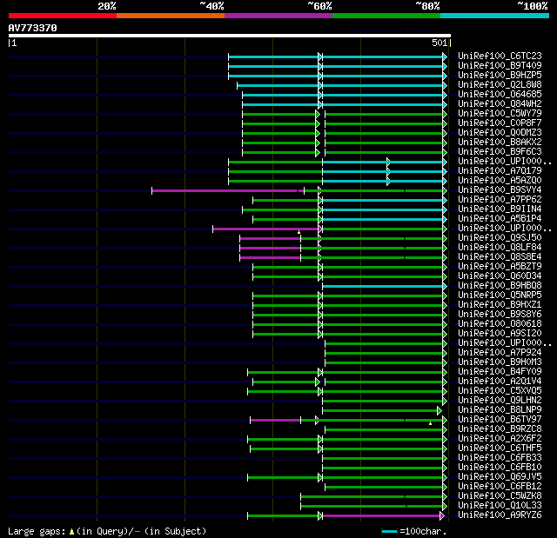557x538 pixels.
Task: Select the query name AV773370
Action: 33,28
